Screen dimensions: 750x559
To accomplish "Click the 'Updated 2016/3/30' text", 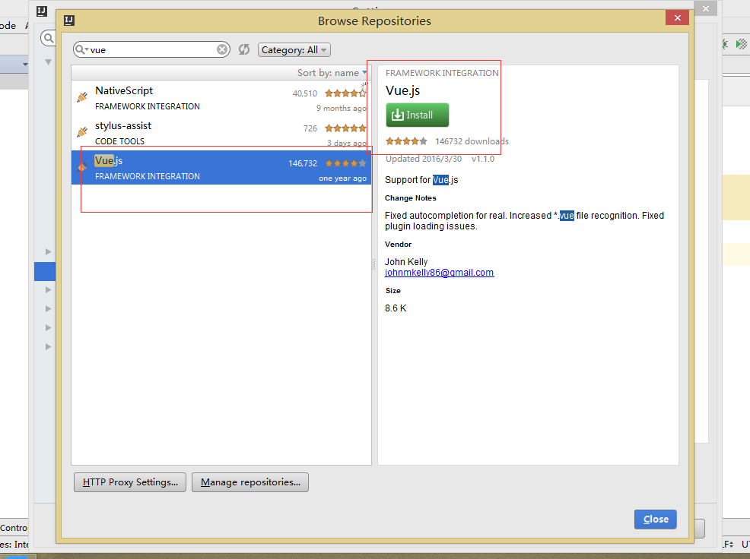I will coord(424,159).
